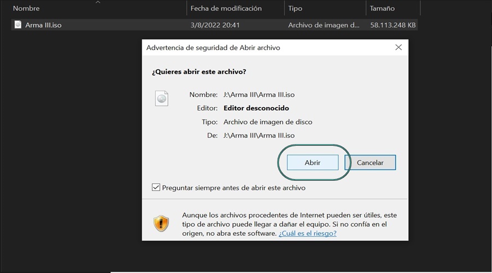This screenshot has width=492, height=273.
Task: Select the 'Arma III.iso' file name
Action: pos(43,25)
